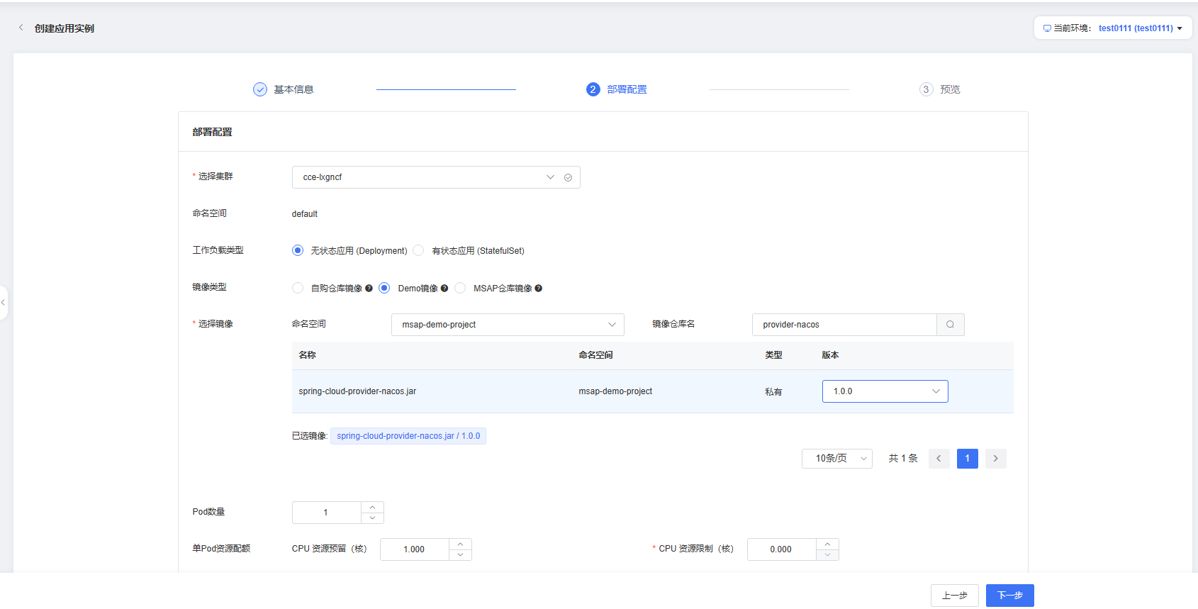The height and width of the screenshot is (609, 1198).
Task: Click the CPU 资源预留 input showing 1.000
Action: click(x=414, y=549)
